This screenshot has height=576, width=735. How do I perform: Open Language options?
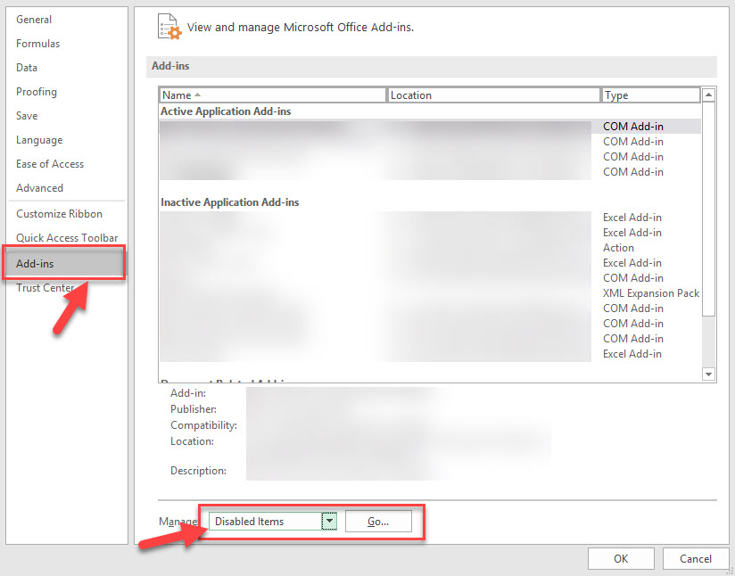coord(39,140)
